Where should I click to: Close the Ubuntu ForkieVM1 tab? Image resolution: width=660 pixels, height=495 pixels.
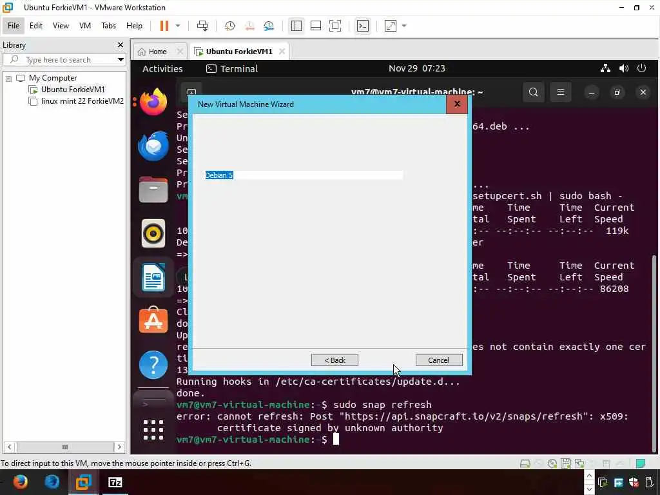(282, 52)
